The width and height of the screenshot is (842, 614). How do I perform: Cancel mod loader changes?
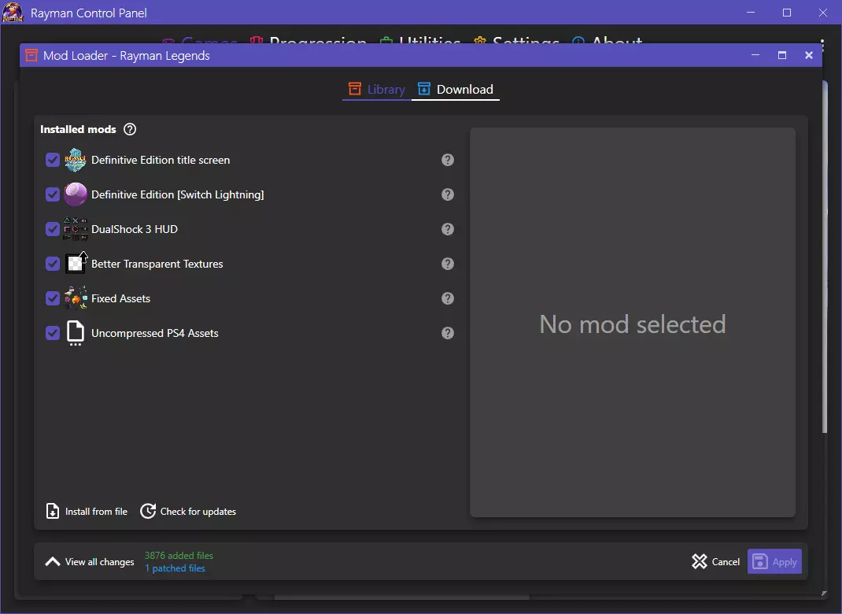[x=716, y=562]
